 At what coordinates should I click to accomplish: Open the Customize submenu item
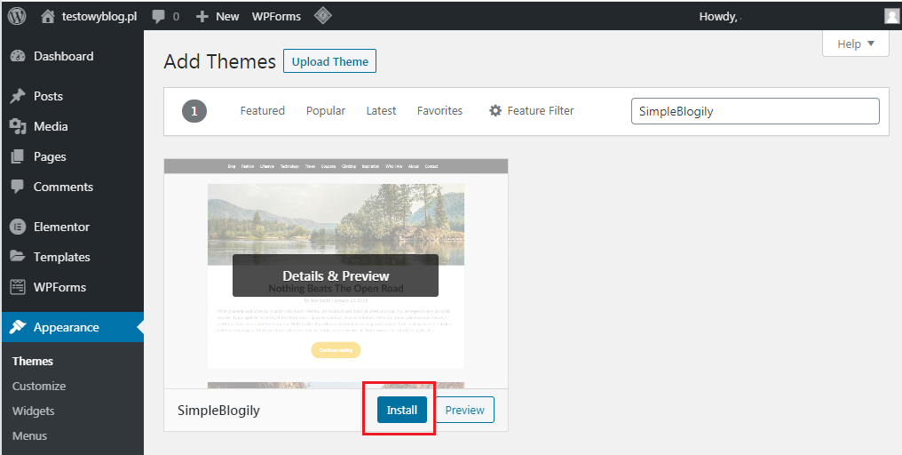(x=39, y=386)
